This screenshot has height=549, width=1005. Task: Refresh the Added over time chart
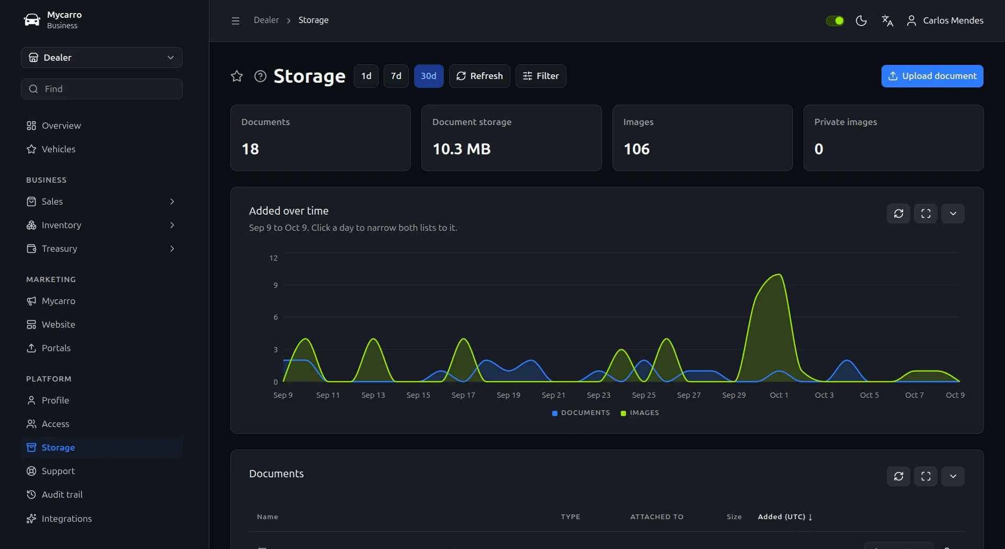click(x=899, y=214)
